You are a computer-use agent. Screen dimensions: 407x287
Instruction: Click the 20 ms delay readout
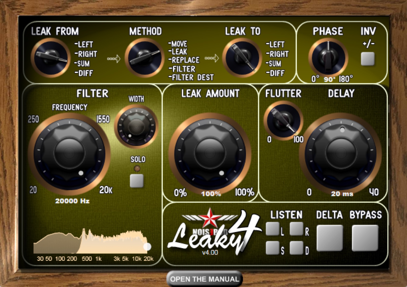click(342, 194)
